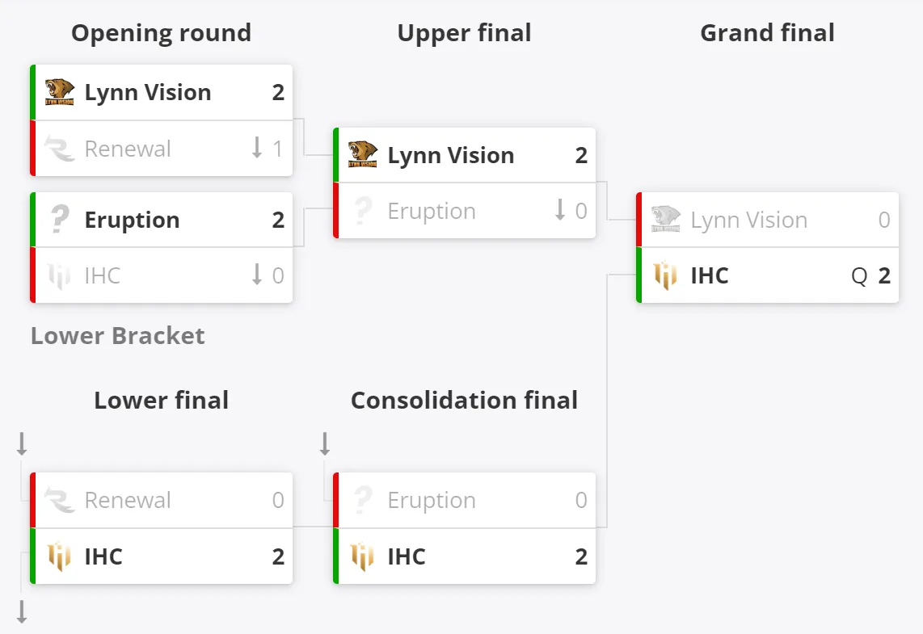The image size is (923, 634).
Task: Select Eruption row in Consolidation final
Action: (x=465, y=500)
